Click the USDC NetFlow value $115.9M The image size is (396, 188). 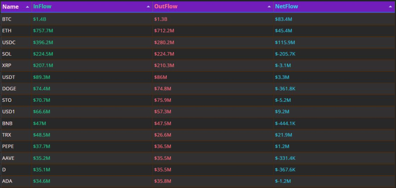click(x=285, y=42)
